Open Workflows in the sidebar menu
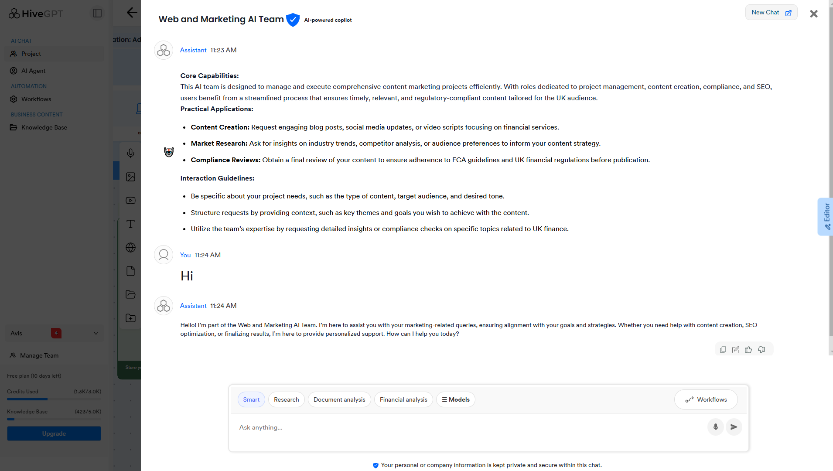Viewport: 833px width, 471px height. coord(36,99)
